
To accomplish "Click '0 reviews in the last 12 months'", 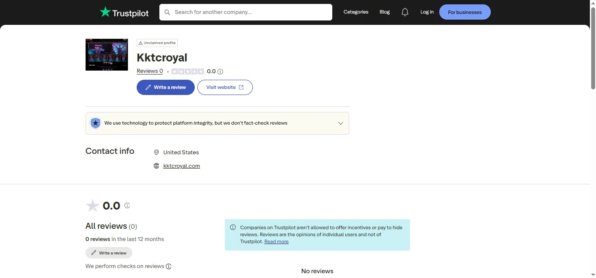I will point(125,239).
